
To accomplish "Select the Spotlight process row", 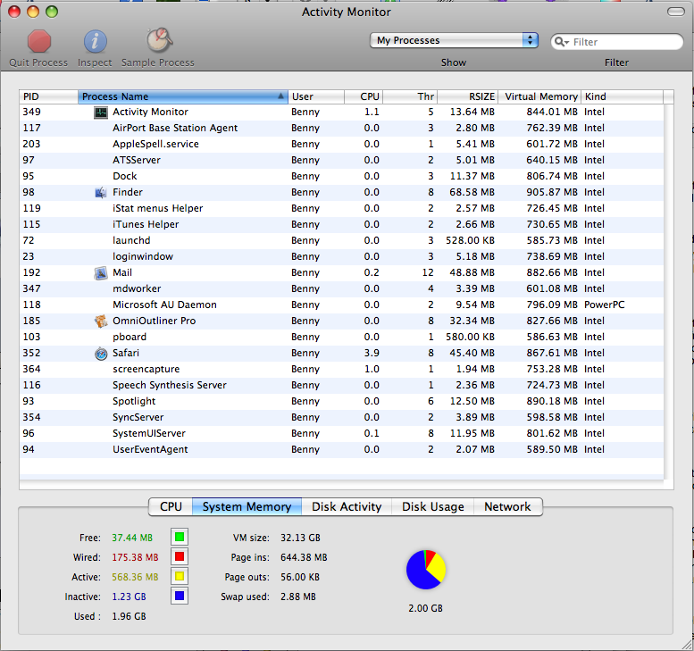I will coord(341,401).
